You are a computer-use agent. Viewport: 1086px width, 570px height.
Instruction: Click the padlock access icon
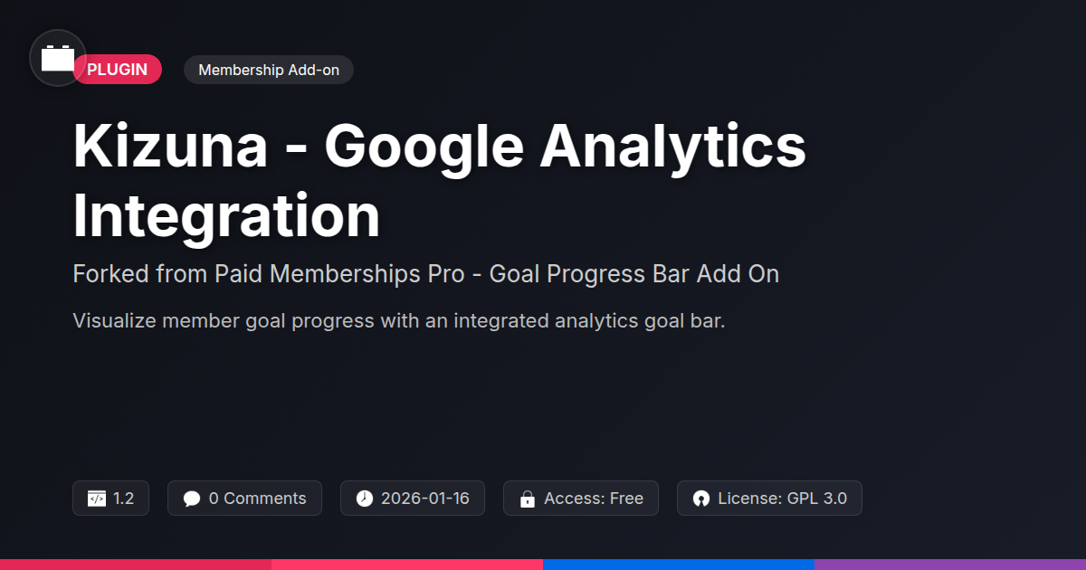click(x=527, y=499)
